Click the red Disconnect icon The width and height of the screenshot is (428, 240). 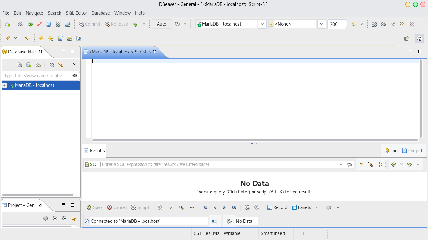click(39, 24)
